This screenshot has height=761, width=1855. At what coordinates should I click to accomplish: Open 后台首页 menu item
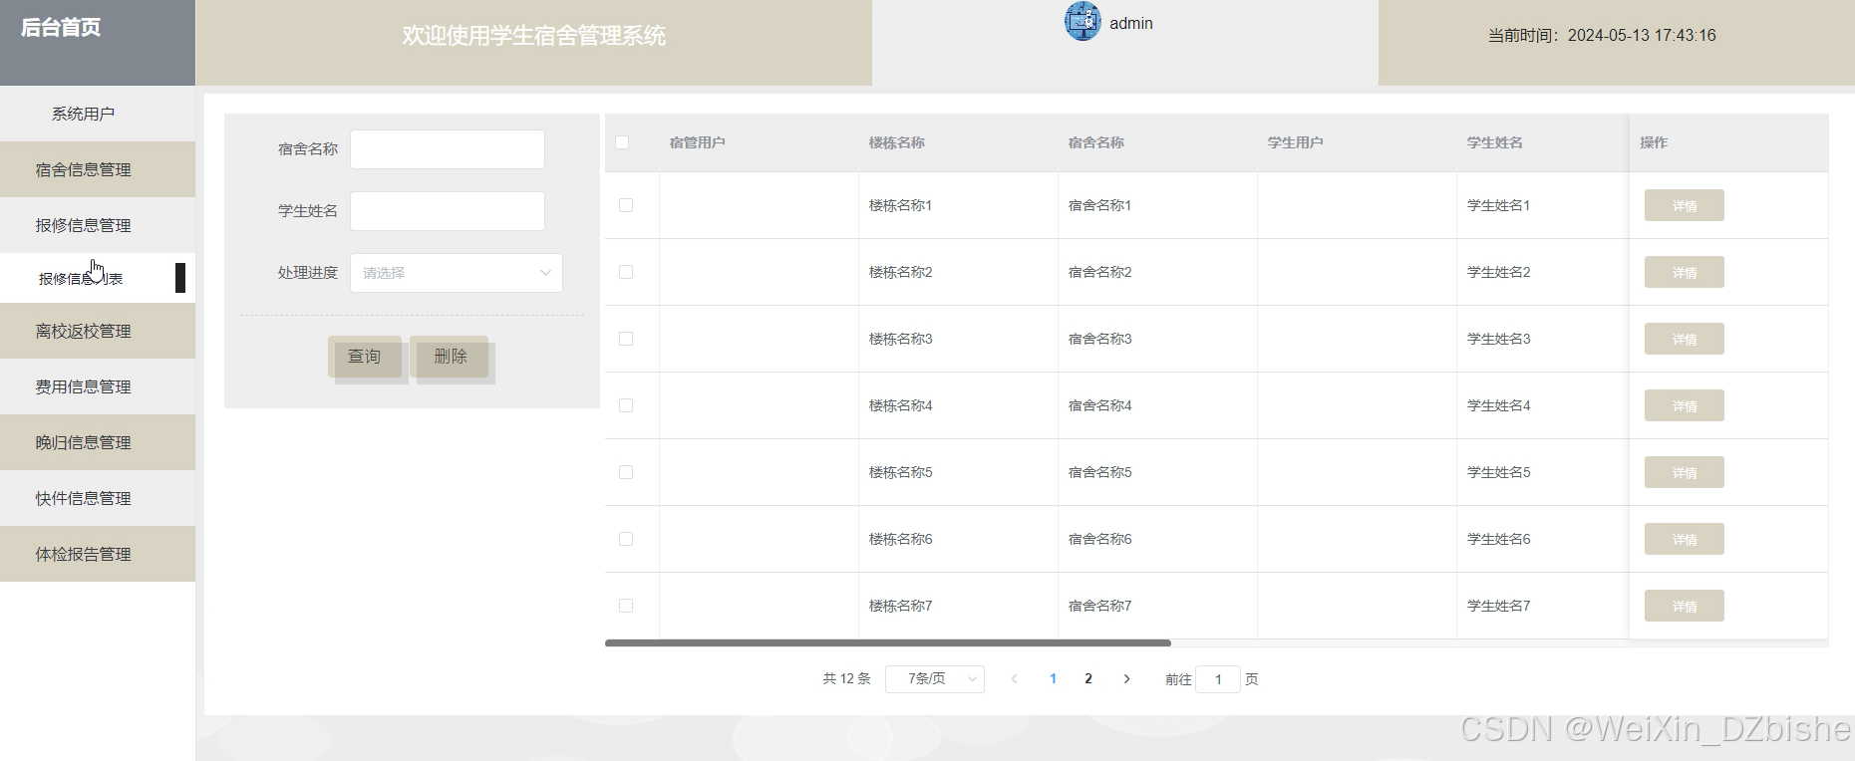[61, 28]
